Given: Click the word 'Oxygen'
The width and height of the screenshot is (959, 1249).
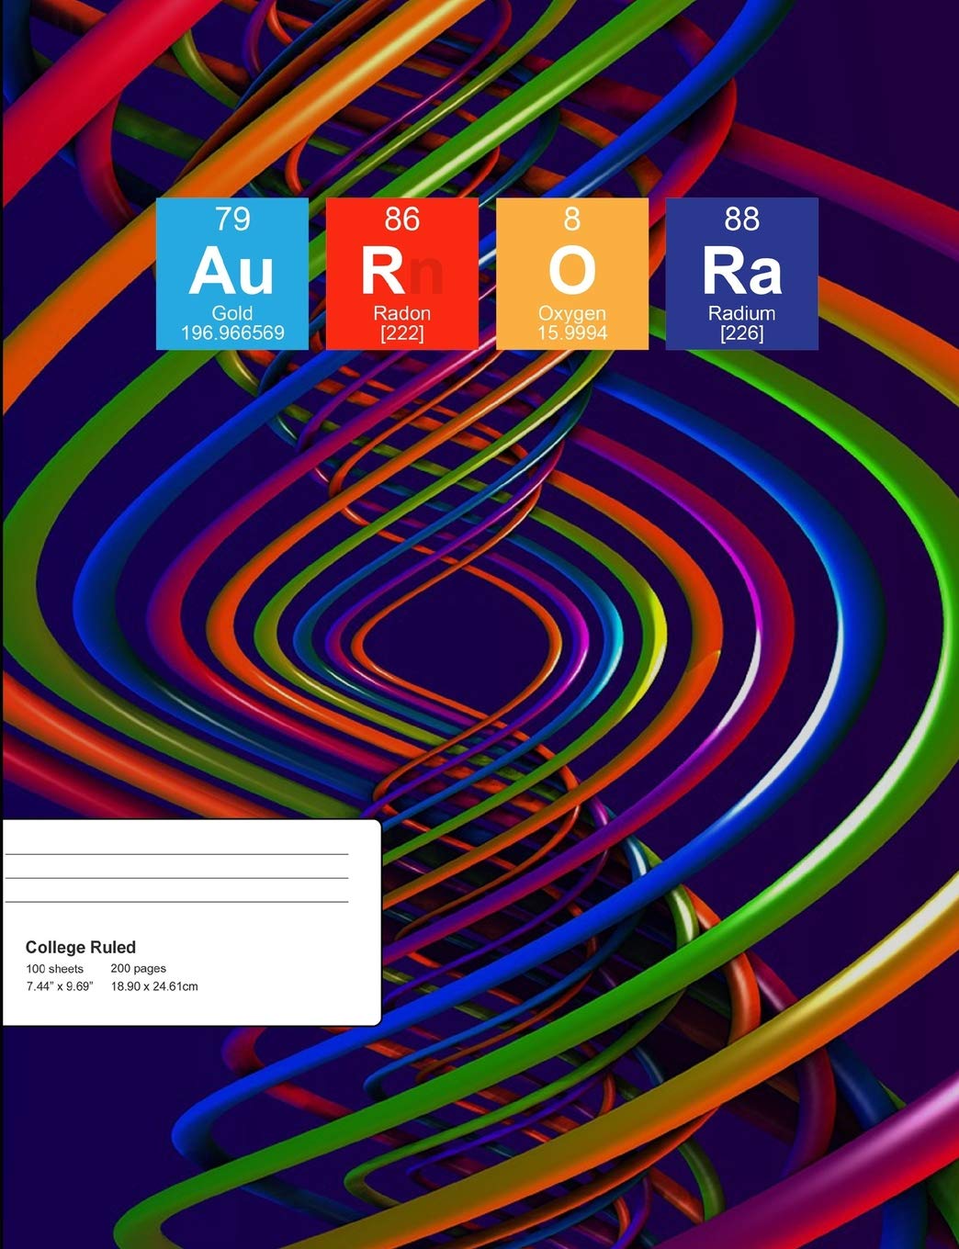Looking at the screenshot, I should (572, 314).
